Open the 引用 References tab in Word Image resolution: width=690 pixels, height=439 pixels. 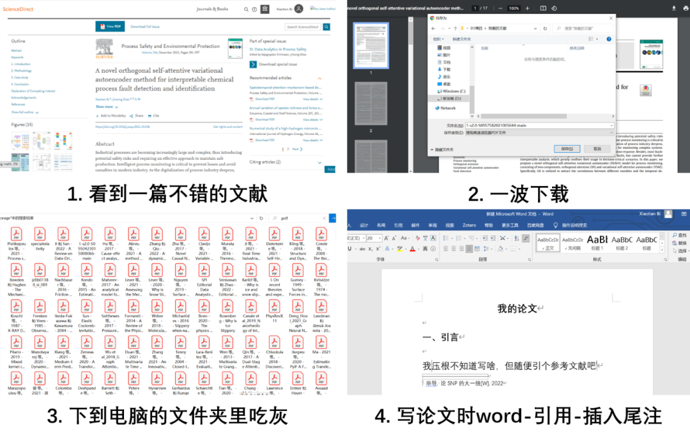(398, 225)
